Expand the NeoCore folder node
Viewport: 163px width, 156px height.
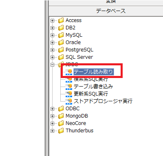click(52, 124)
